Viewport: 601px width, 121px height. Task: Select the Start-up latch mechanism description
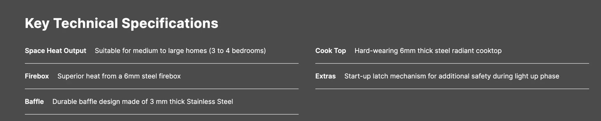coord(452,76)
